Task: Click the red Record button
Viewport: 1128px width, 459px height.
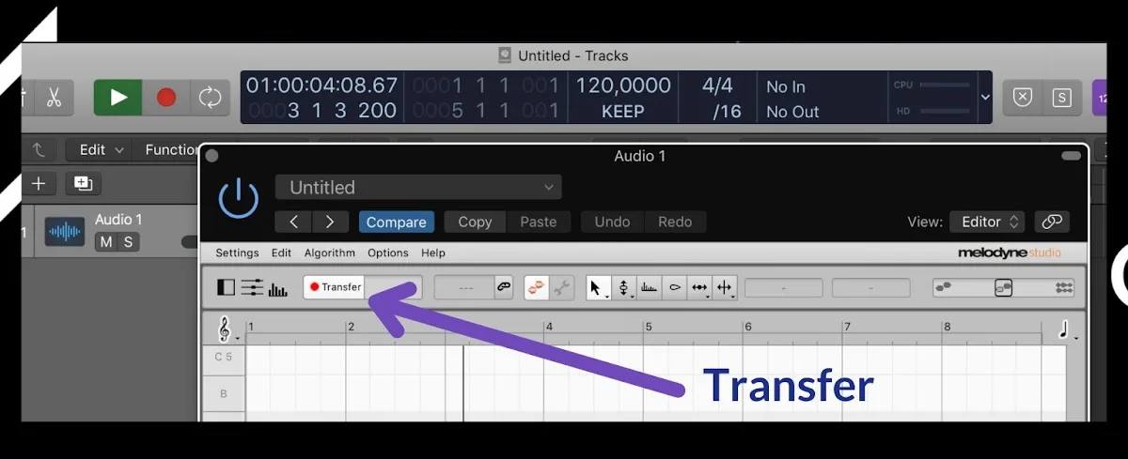Action: point(166,98)
